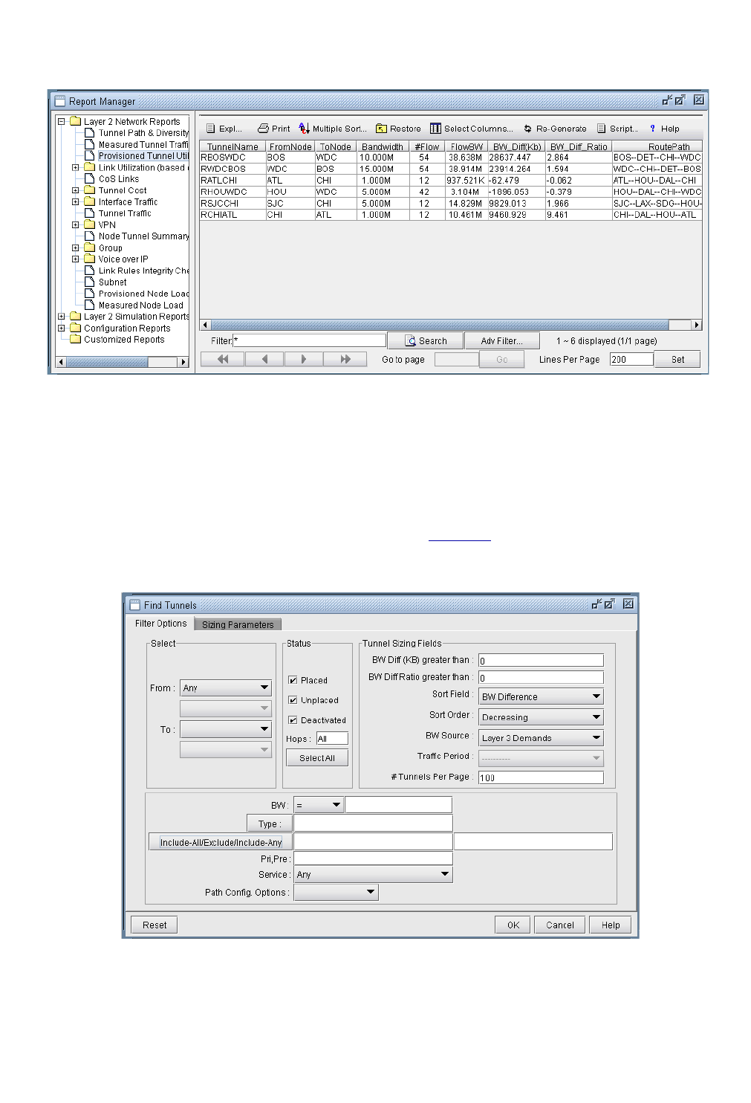Click the VPN folder icon
The height and width of the screenshot is (1103, 751).
90,224
